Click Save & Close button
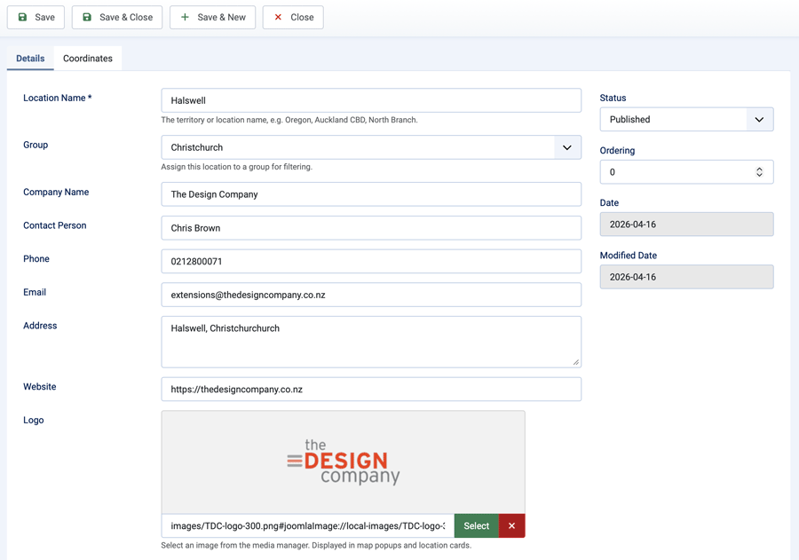 point(117,17)
